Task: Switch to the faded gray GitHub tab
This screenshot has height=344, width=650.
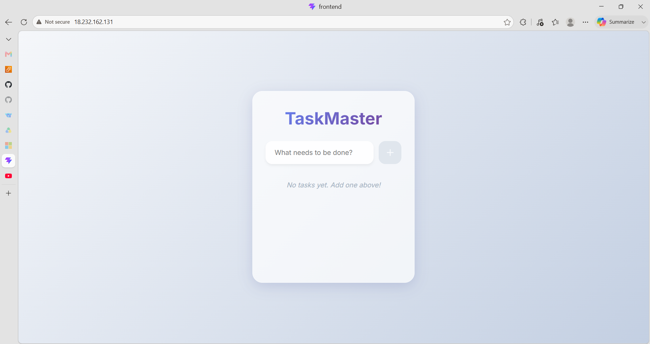Action: [x=8, y=100]
